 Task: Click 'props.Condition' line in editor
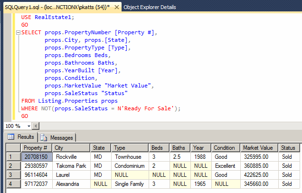[x=71, y=78]
